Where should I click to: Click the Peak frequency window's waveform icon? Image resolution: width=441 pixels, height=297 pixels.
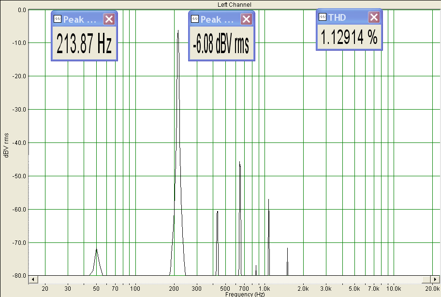(x=58, y=19)
